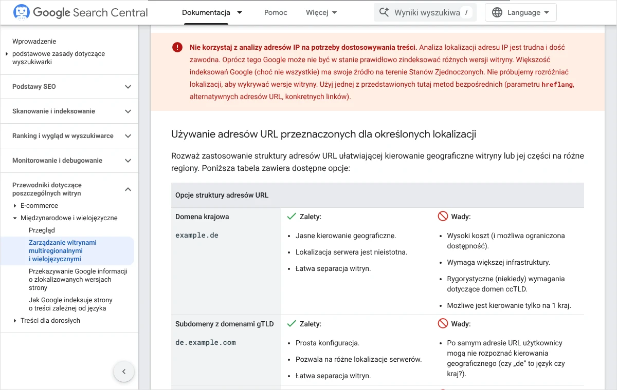This screenshot has height=390, width=617.
Task: Click red prohibited icon for Domena krajowa Wady
Action: [x=443, y=217]
